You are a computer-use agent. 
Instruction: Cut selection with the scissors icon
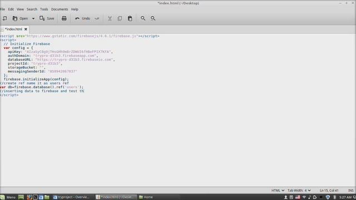(110, 18)
